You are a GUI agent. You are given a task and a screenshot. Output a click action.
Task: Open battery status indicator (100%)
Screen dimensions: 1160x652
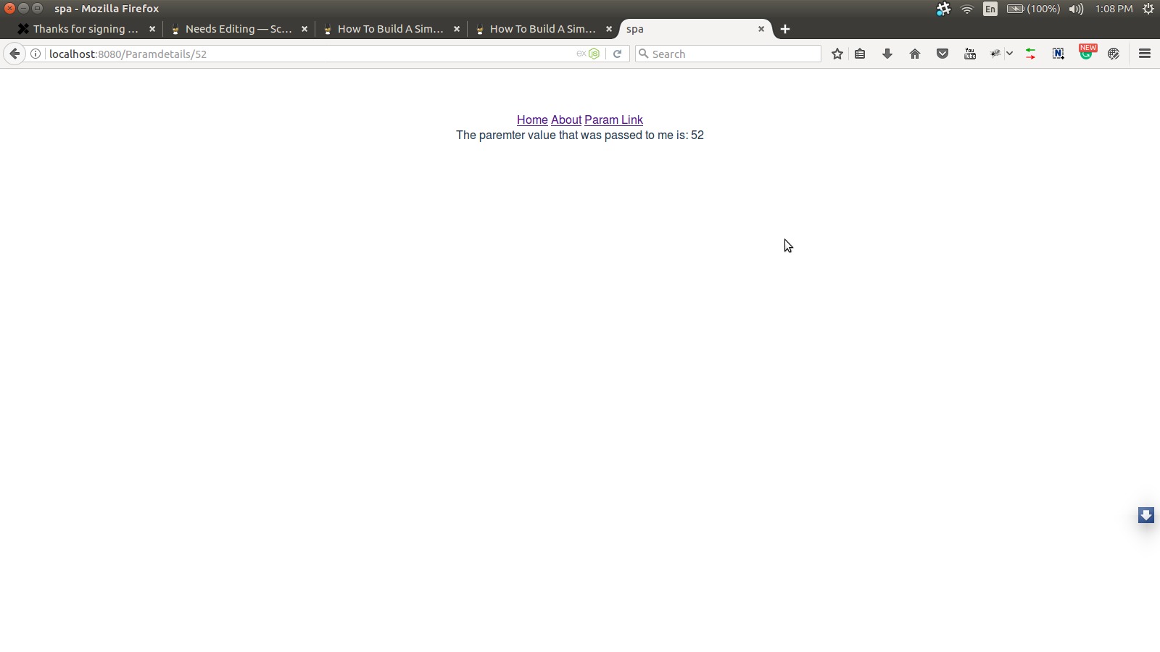(x=1033, y=9)
